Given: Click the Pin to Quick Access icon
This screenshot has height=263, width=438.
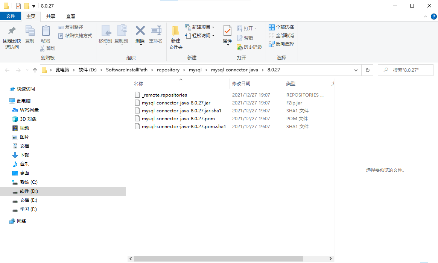Looking at the screenshot, I should [x=12, y=30].
